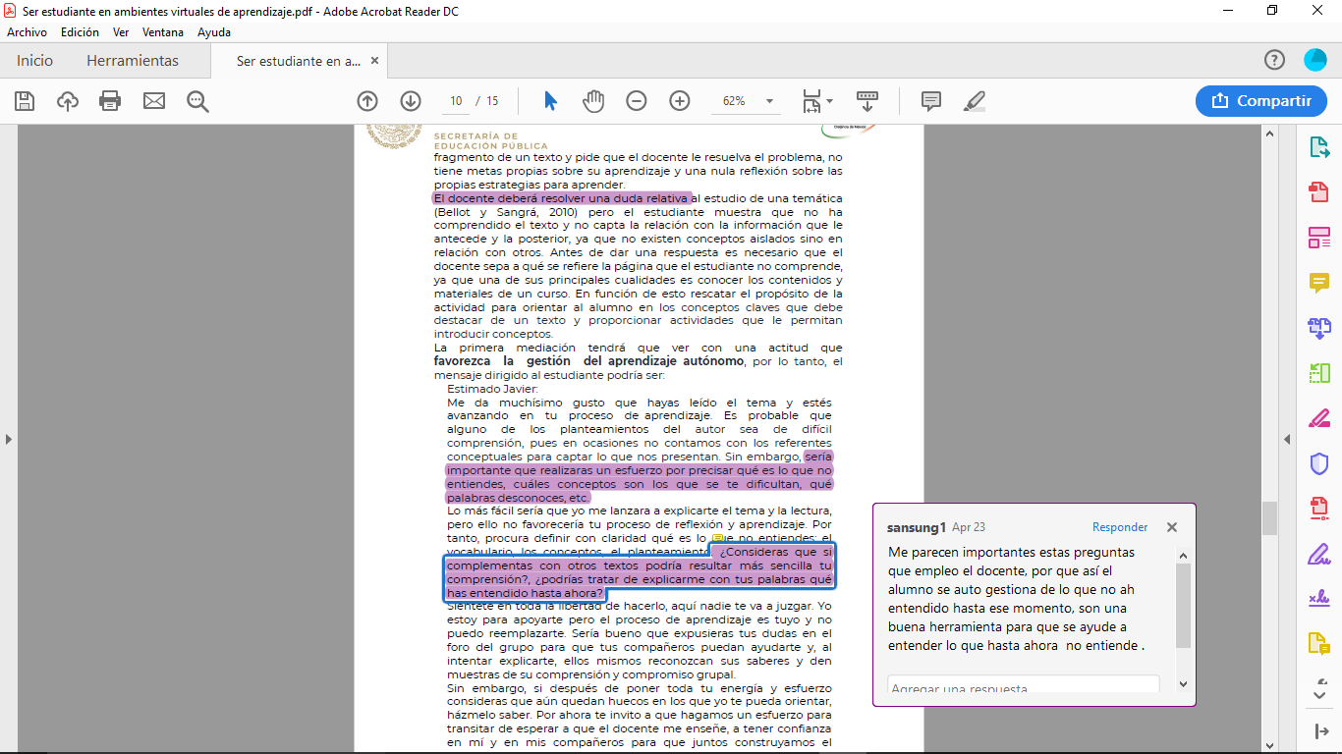
Task: Click the Compartir button
Action: pos(1261,101)
